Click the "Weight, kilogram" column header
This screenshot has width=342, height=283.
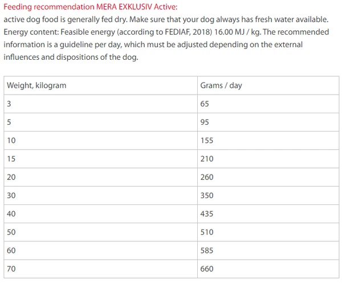click(x=36, y=85)
